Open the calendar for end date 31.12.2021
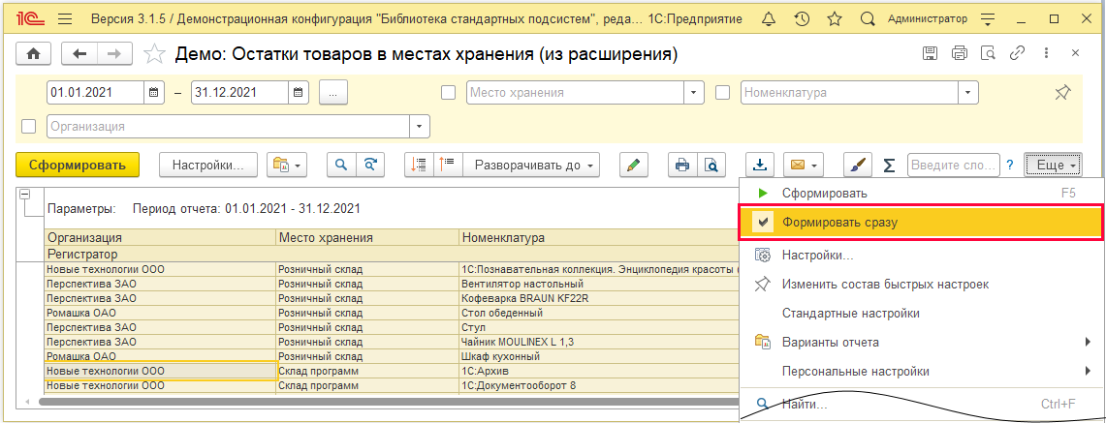 299,92
